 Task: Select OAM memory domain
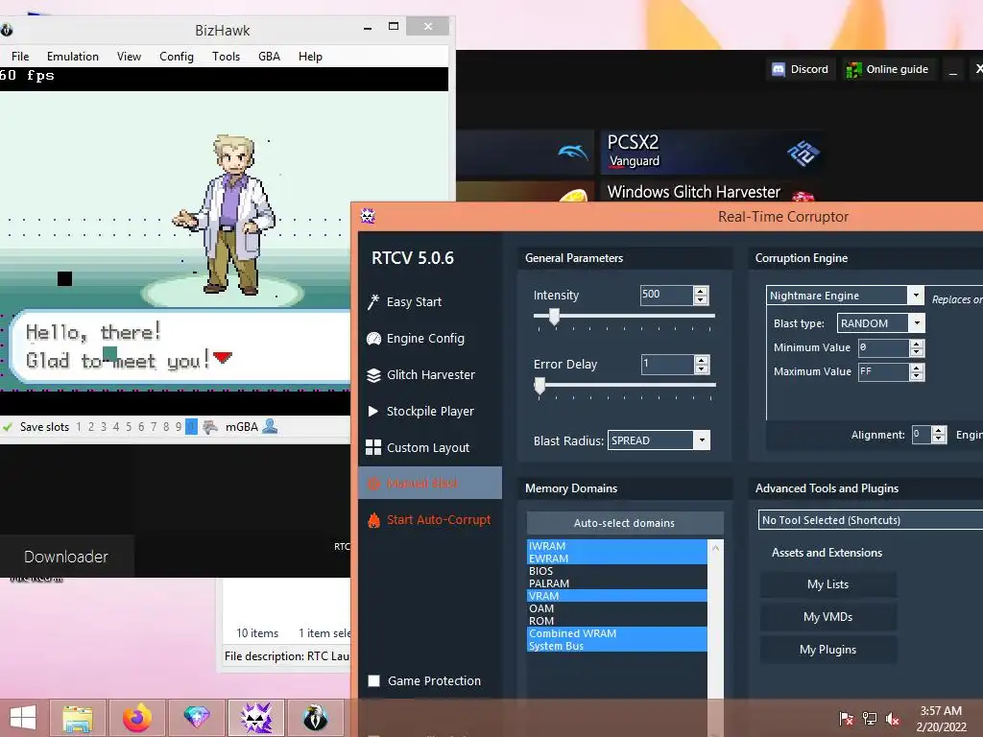click(617, 608)
